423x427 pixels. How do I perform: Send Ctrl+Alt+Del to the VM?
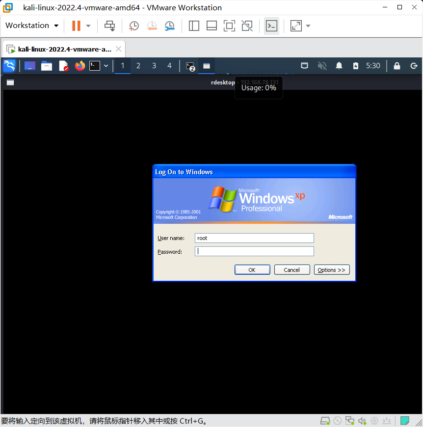coord(110,26)
